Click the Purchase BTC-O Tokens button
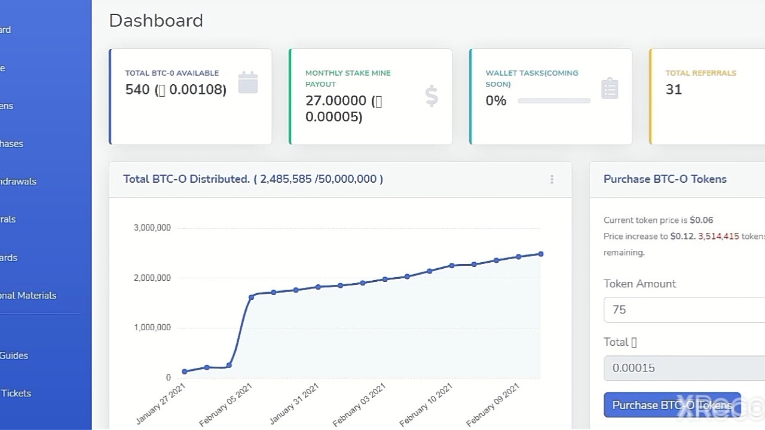Image resolution: width=765 pixels, height=430 pixels. 672,405
